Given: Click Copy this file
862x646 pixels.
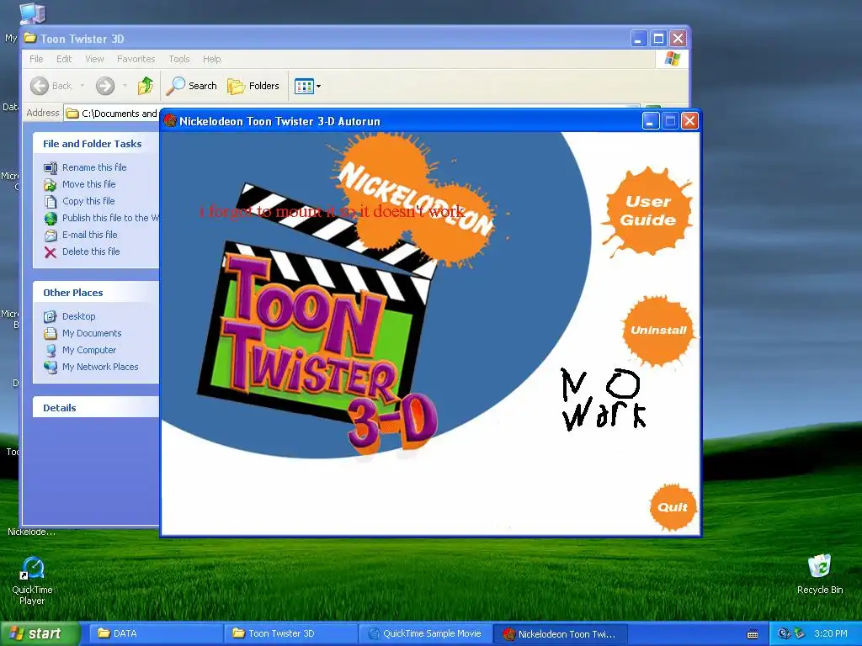Looking at the screenshot, I should point(88,201).
